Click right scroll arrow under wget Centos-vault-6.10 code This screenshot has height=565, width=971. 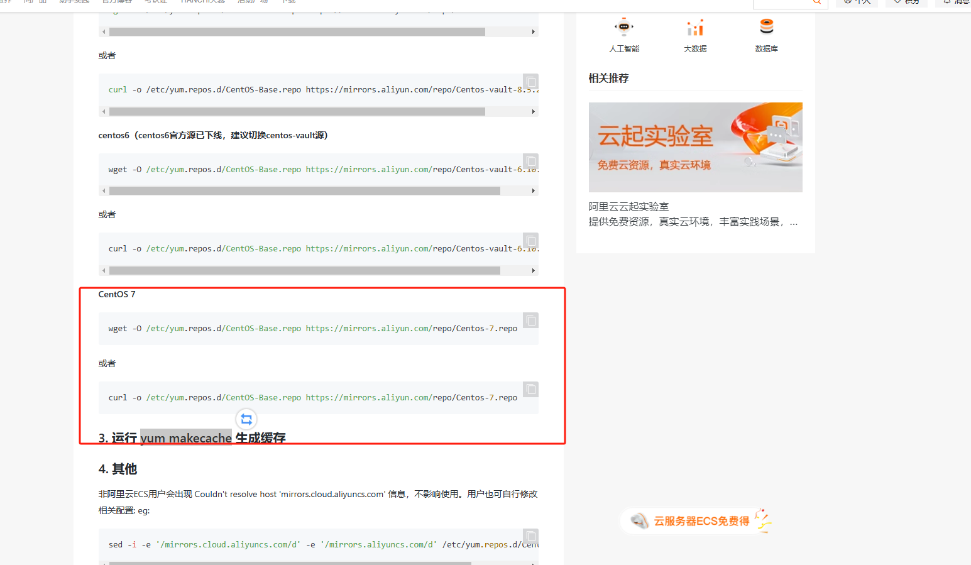click(534, 190)
